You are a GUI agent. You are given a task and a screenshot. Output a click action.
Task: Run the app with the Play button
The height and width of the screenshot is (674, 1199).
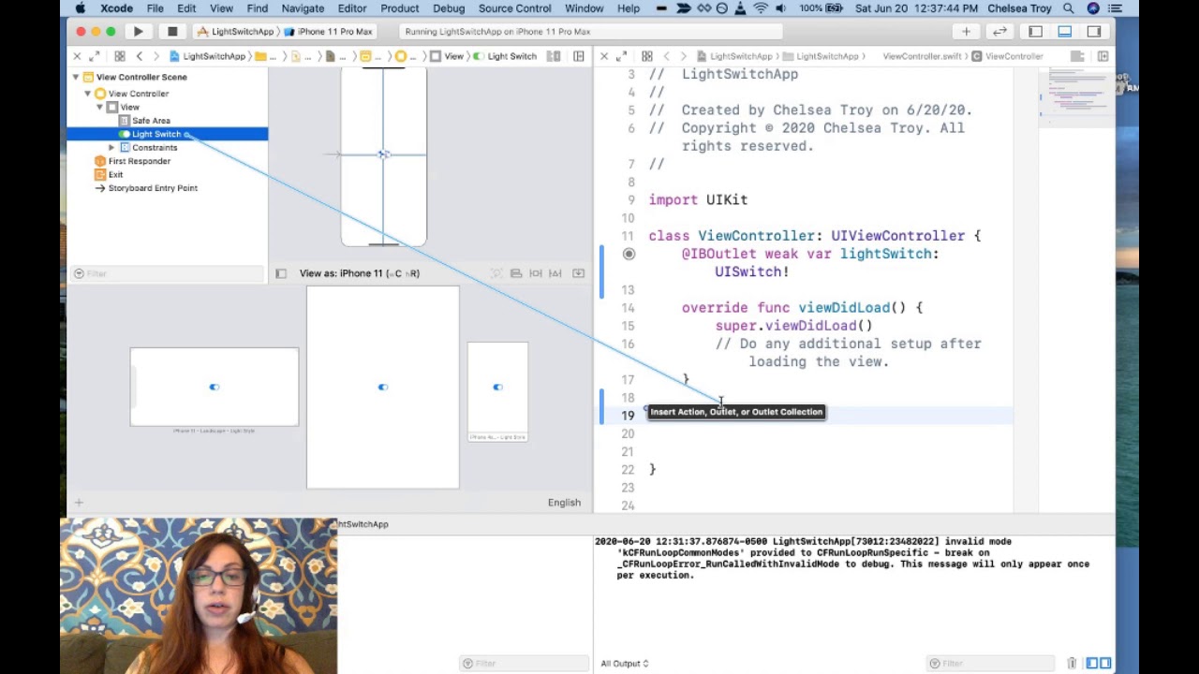pyautogui.click(x=138, y=32)
